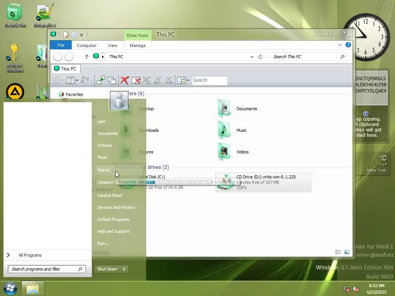The height and width of the screenshot is (296, 395).
Task: Open the Manage ribbon tab
Action: (x=138, y=45)
